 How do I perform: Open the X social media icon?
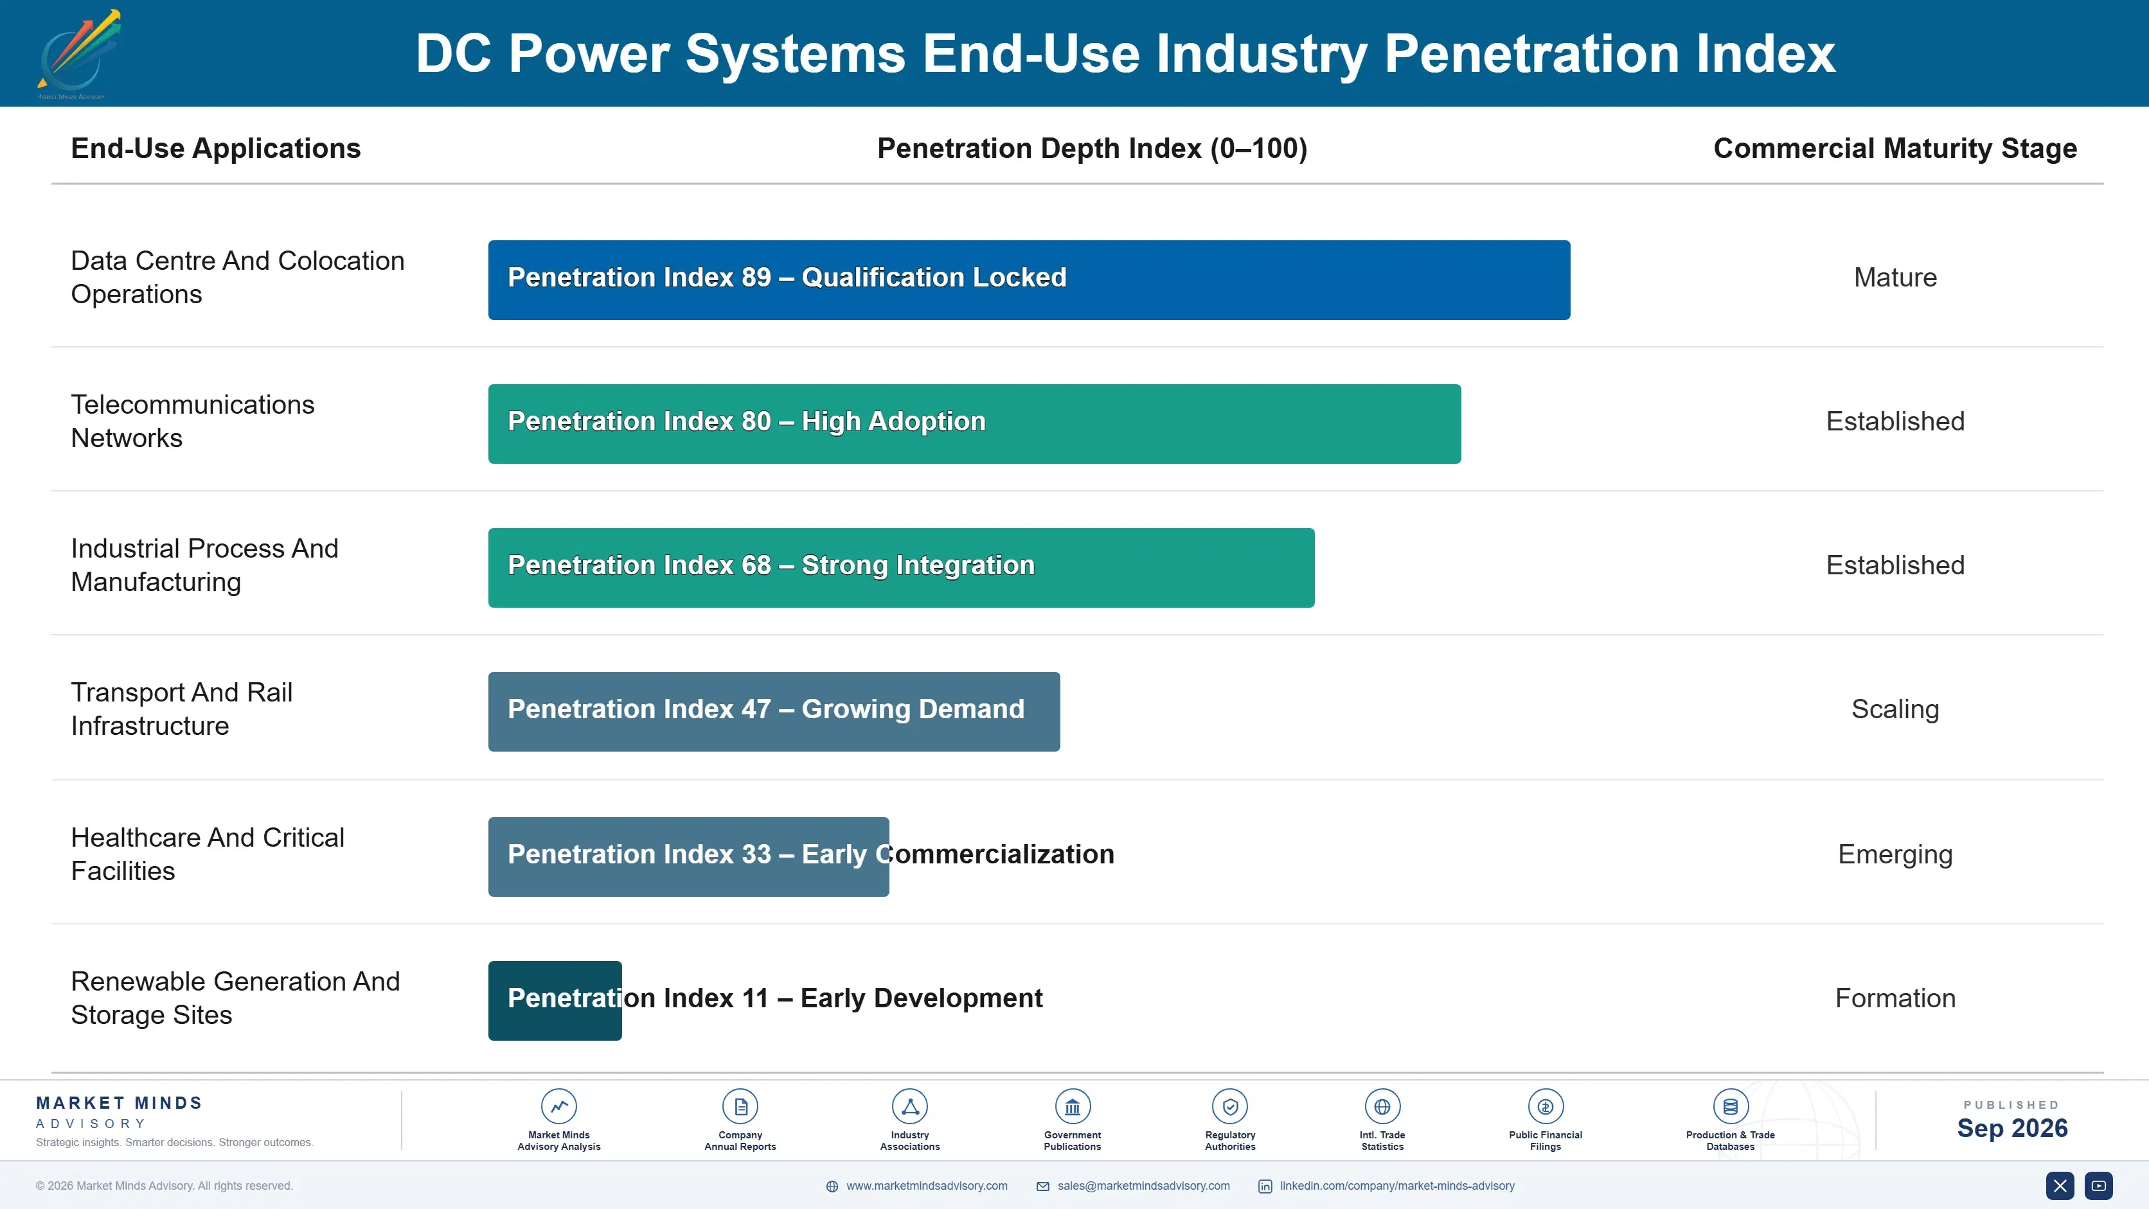coord(2060,1186)
